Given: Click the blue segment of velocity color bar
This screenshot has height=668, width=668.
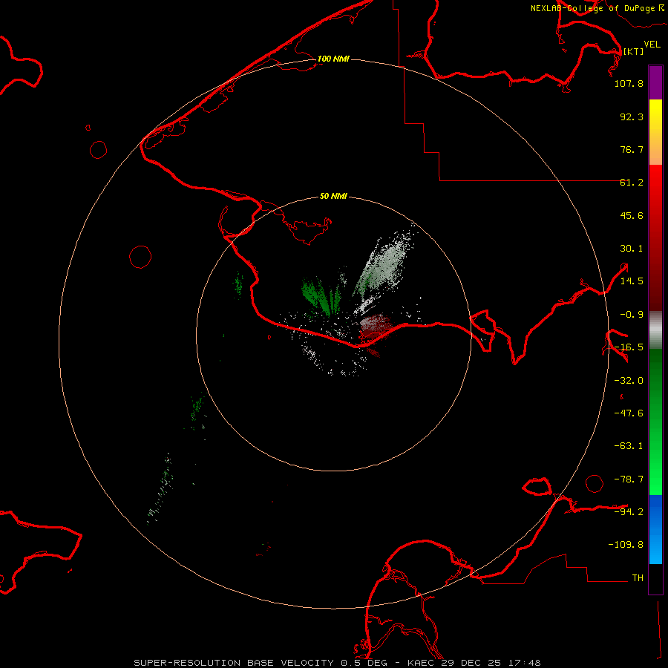Looking at the screenshot, I should coord(655,529).
